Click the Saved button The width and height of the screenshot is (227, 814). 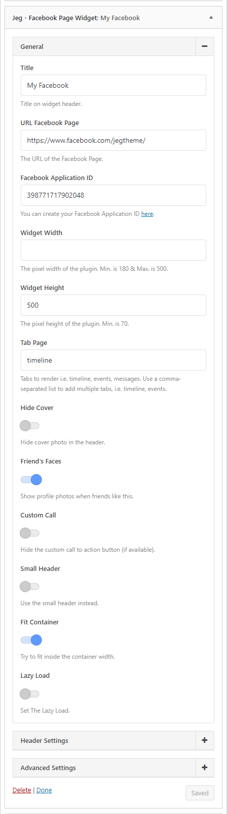point(200,793)
